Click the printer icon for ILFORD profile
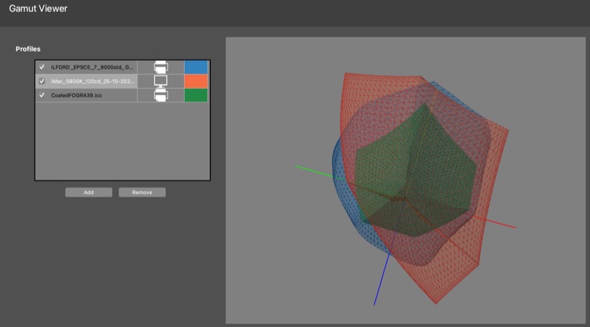This screenshot has height=327, width=590. [x=160, y=67]
